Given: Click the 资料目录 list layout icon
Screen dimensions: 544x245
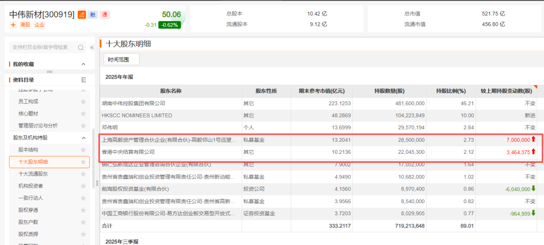Looking at the screenshot, I should (x=84, y=80).
